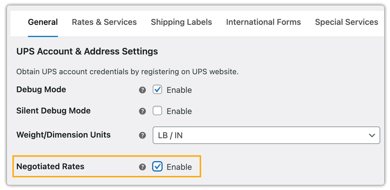
Task: Click the Enable text beside Debug Mode
Action: click(179, 90)
